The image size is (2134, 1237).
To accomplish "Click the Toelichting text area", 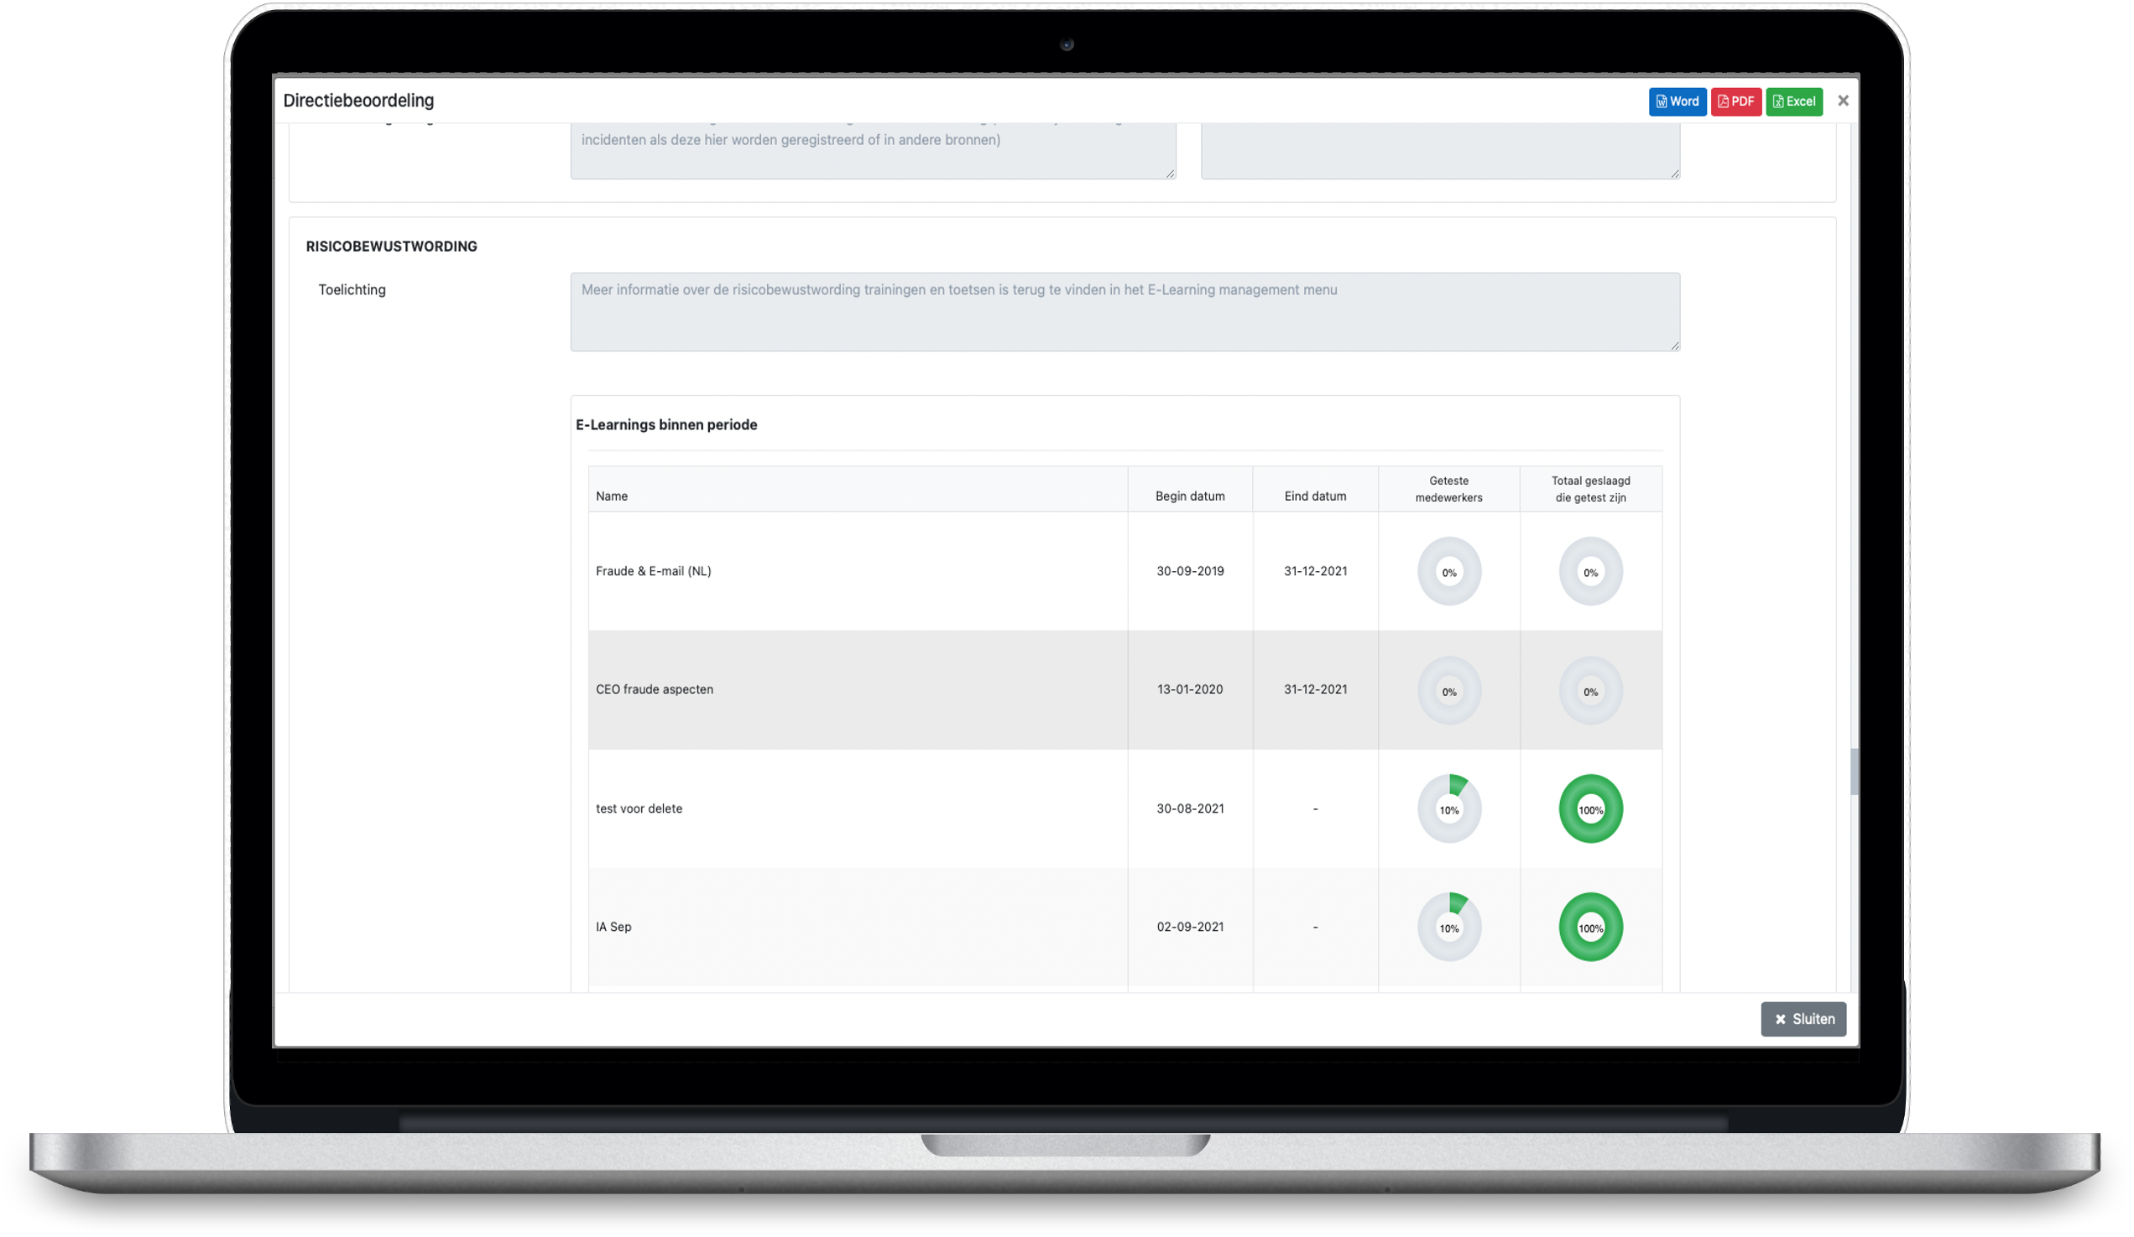I will pyautogui.click(x=1124, y=311).
